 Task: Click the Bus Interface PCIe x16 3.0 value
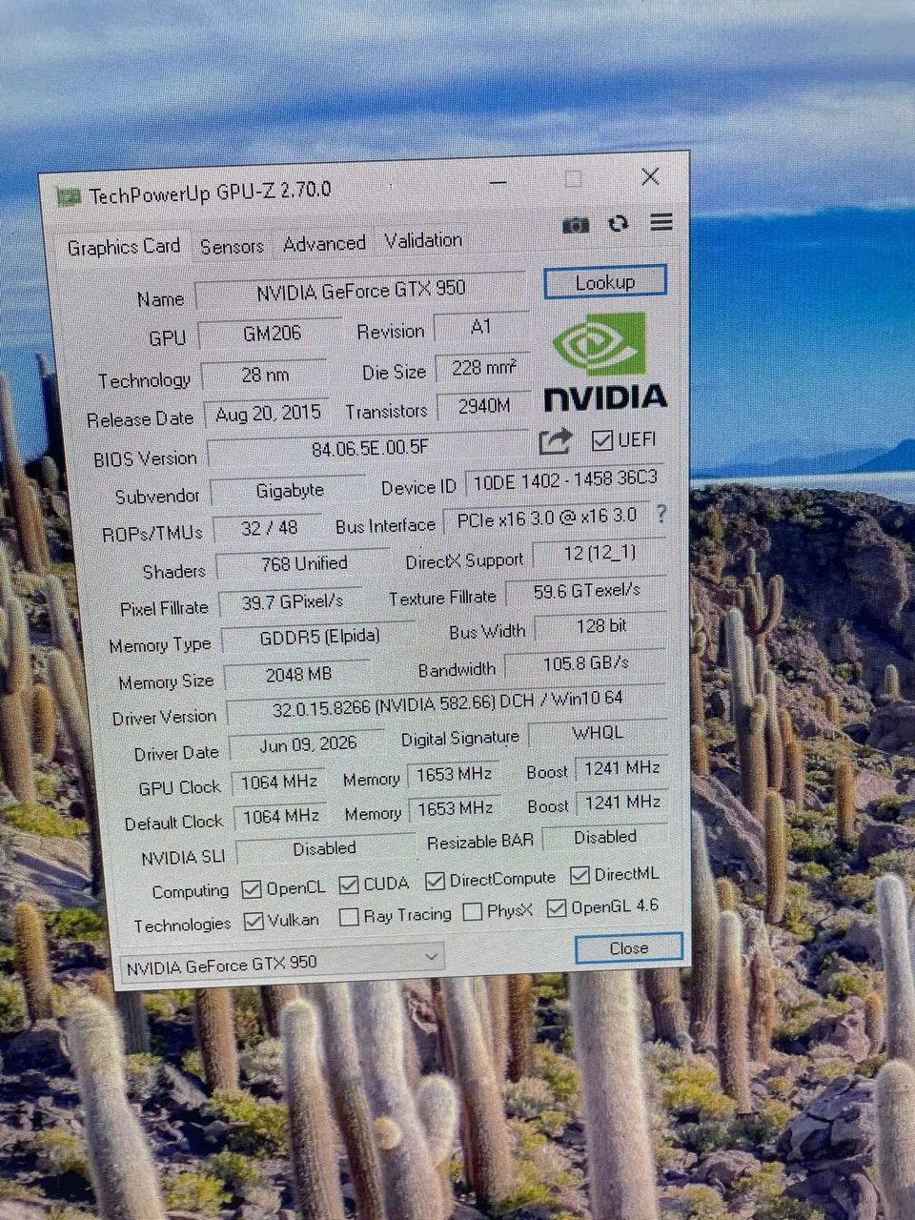tap(546, 518)
